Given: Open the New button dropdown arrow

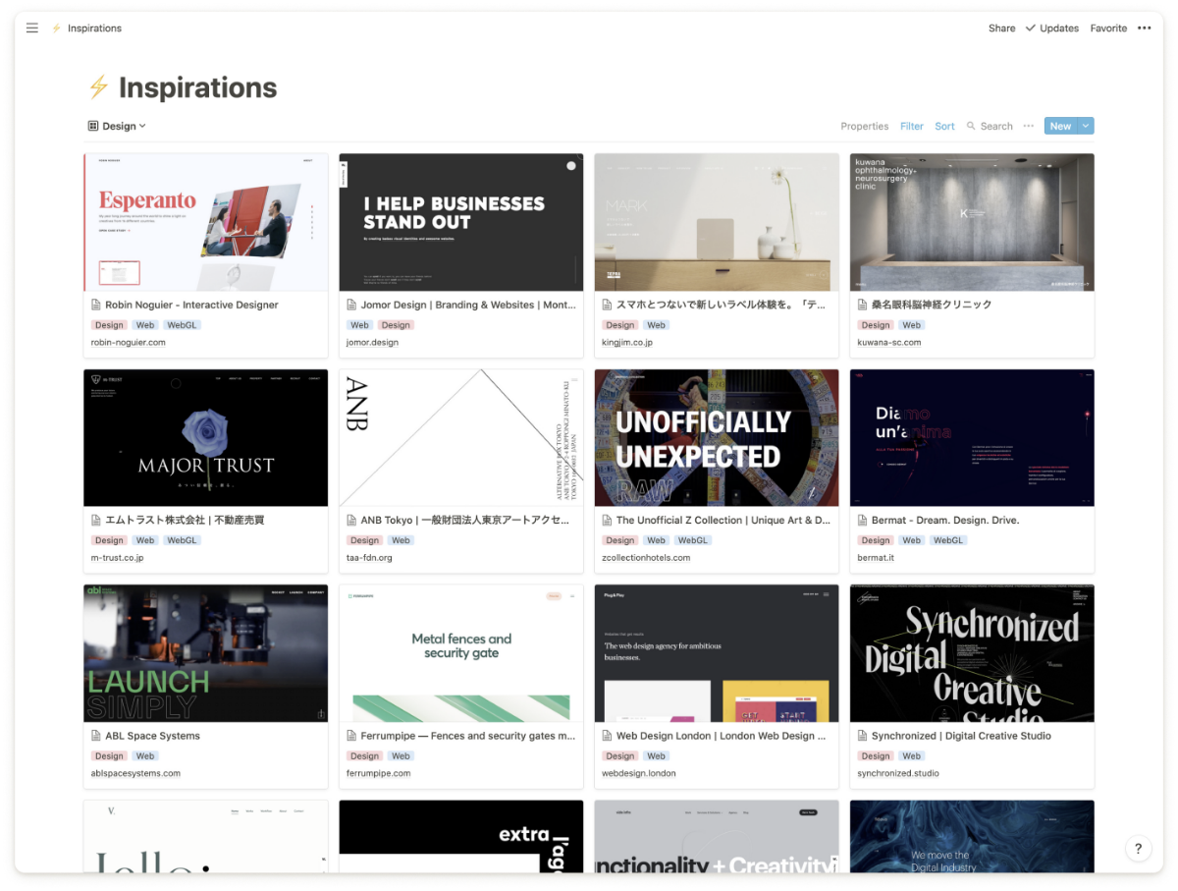Looking at the screenshot, I should (1086, 126).
